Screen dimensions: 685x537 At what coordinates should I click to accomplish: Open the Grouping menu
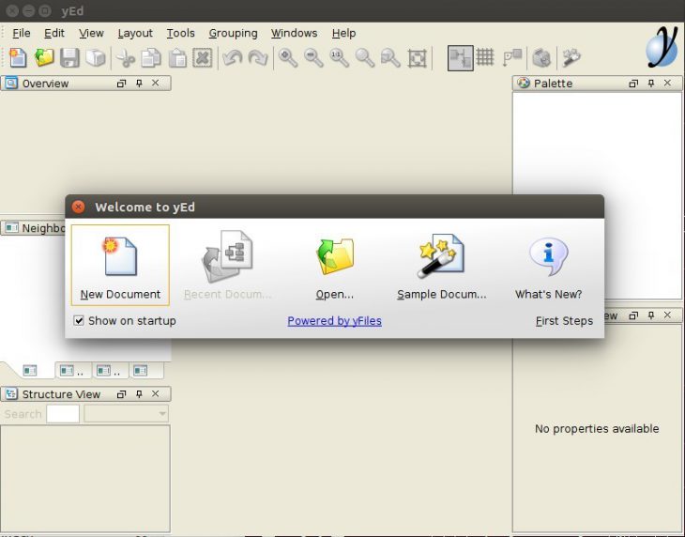[233, 33]
